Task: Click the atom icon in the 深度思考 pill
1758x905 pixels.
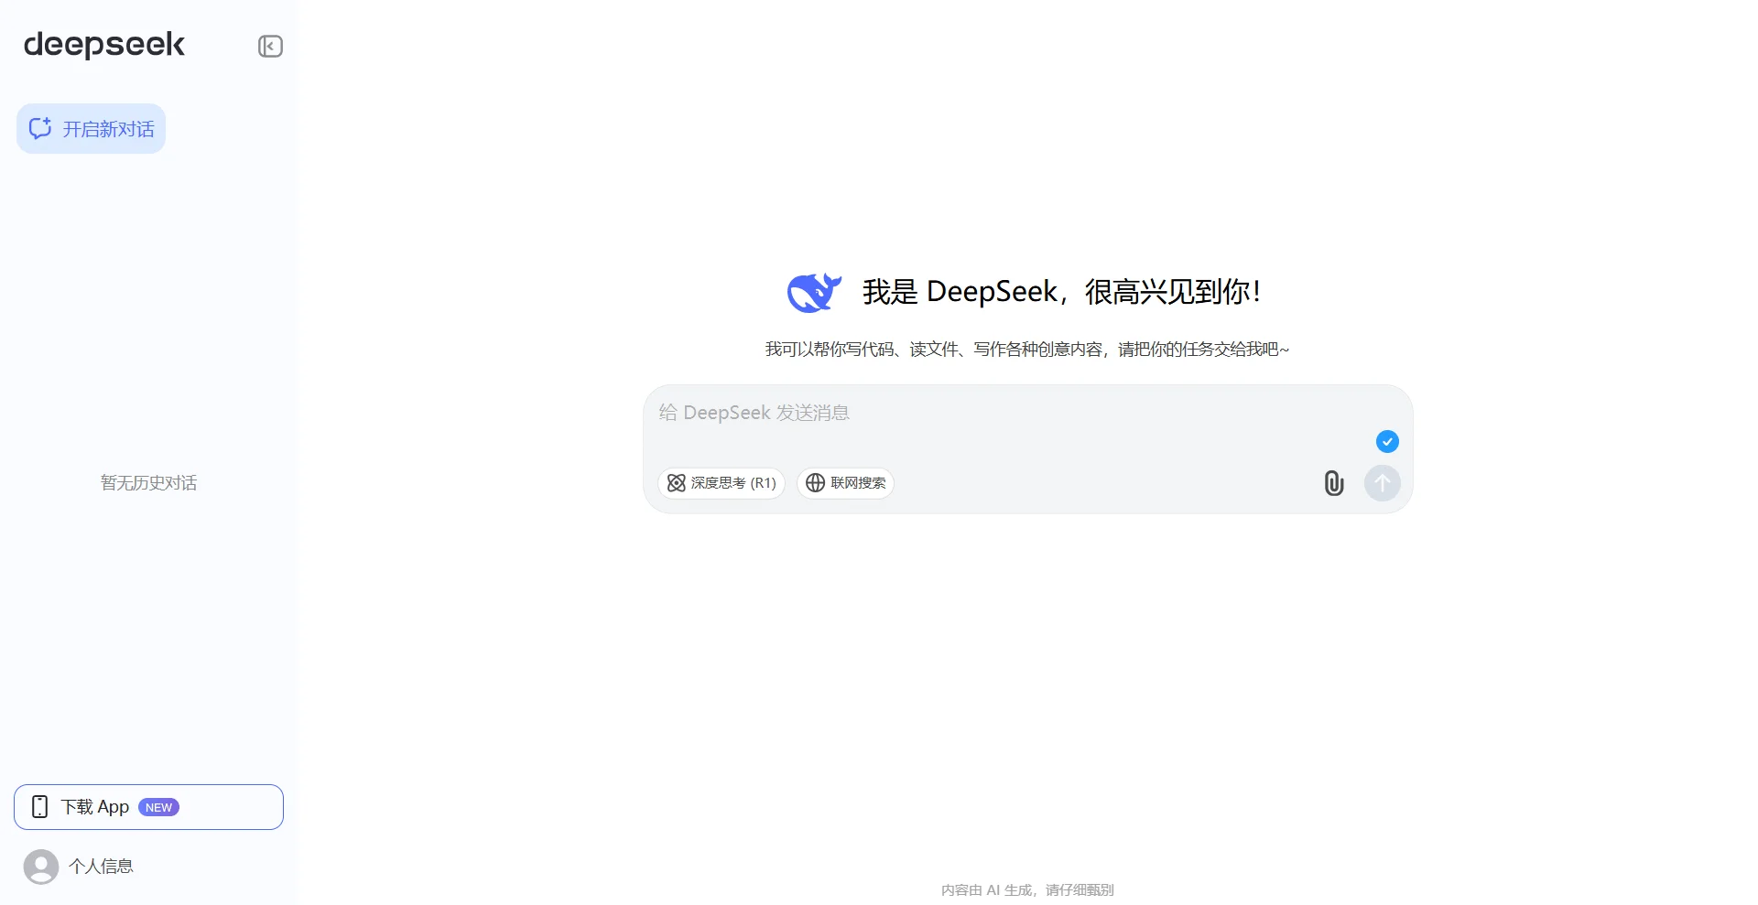Action: click(675, 483)
